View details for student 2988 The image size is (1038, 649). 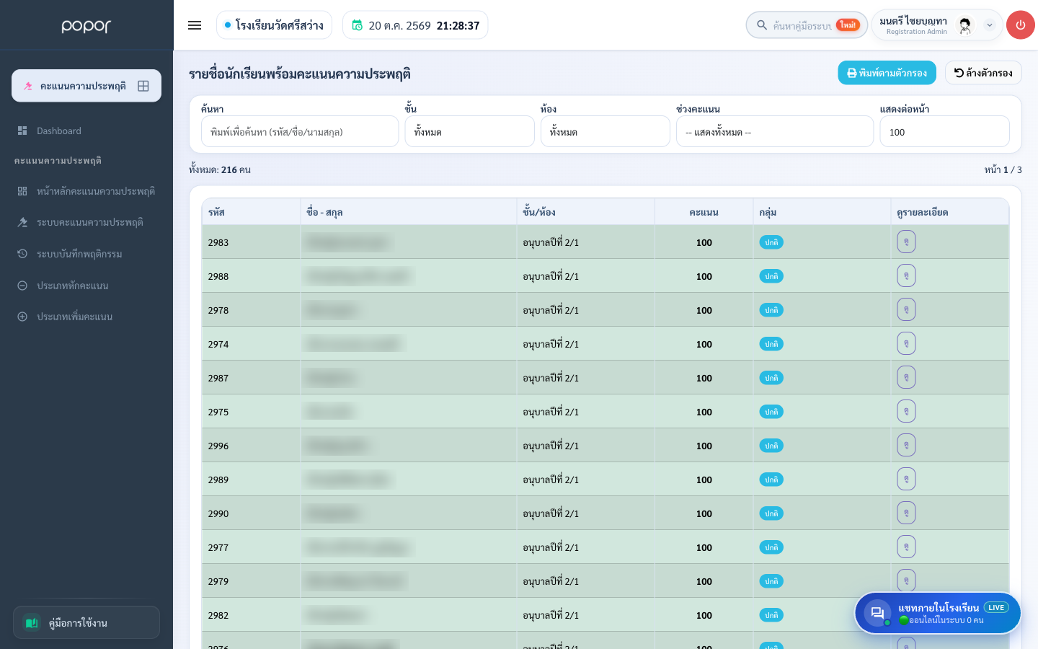click(x=906, y=275)
